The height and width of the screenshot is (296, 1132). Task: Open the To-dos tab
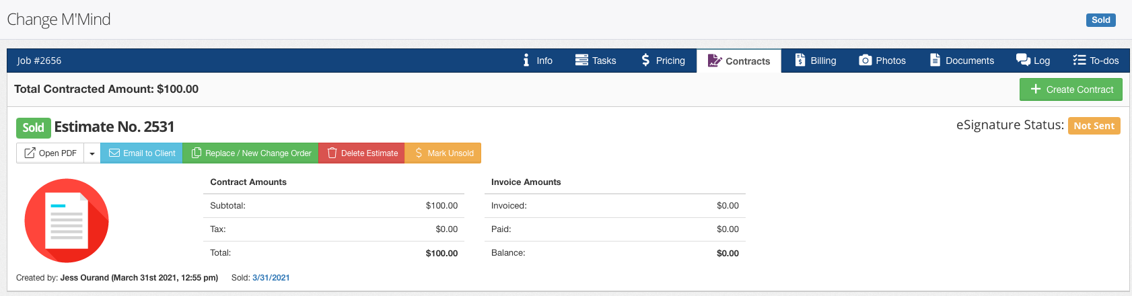pos(1096,61)
